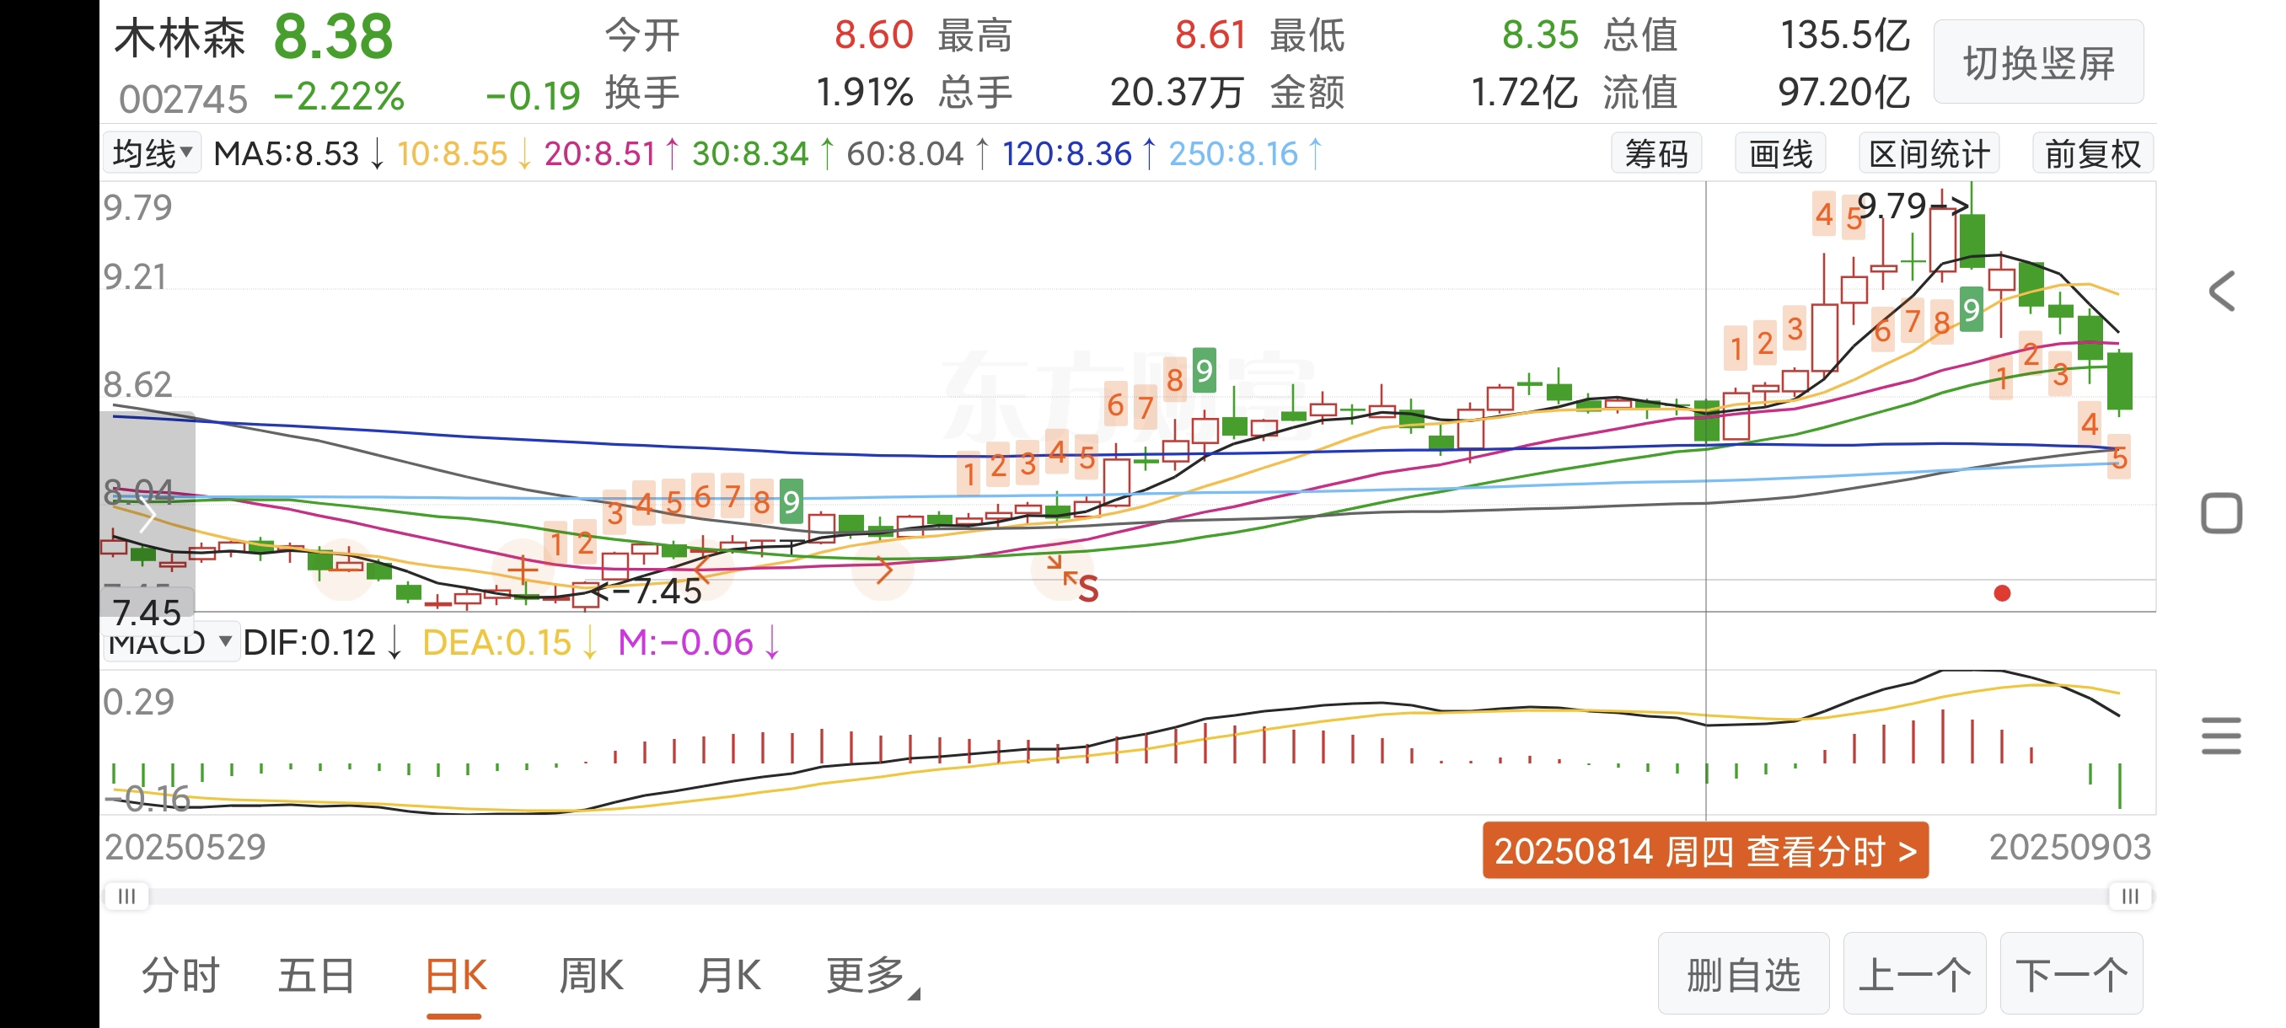Switch to 周K weekly chart tab
Image resolution: width=2286 pixels, height=1028 pixels.
click(x=591, y=976)
